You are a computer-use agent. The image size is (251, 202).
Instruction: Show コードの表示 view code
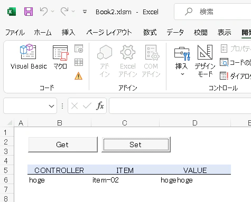pyautogui.click(x=236, y=62)
